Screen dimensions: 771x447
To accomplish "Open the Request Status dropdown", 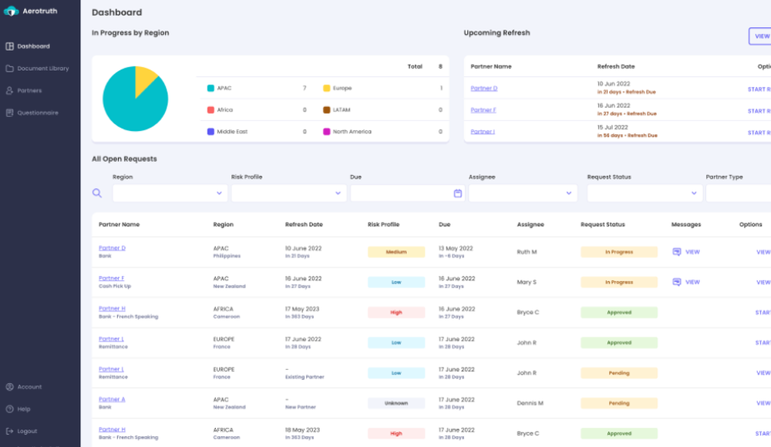I will (x=693, y=193).
